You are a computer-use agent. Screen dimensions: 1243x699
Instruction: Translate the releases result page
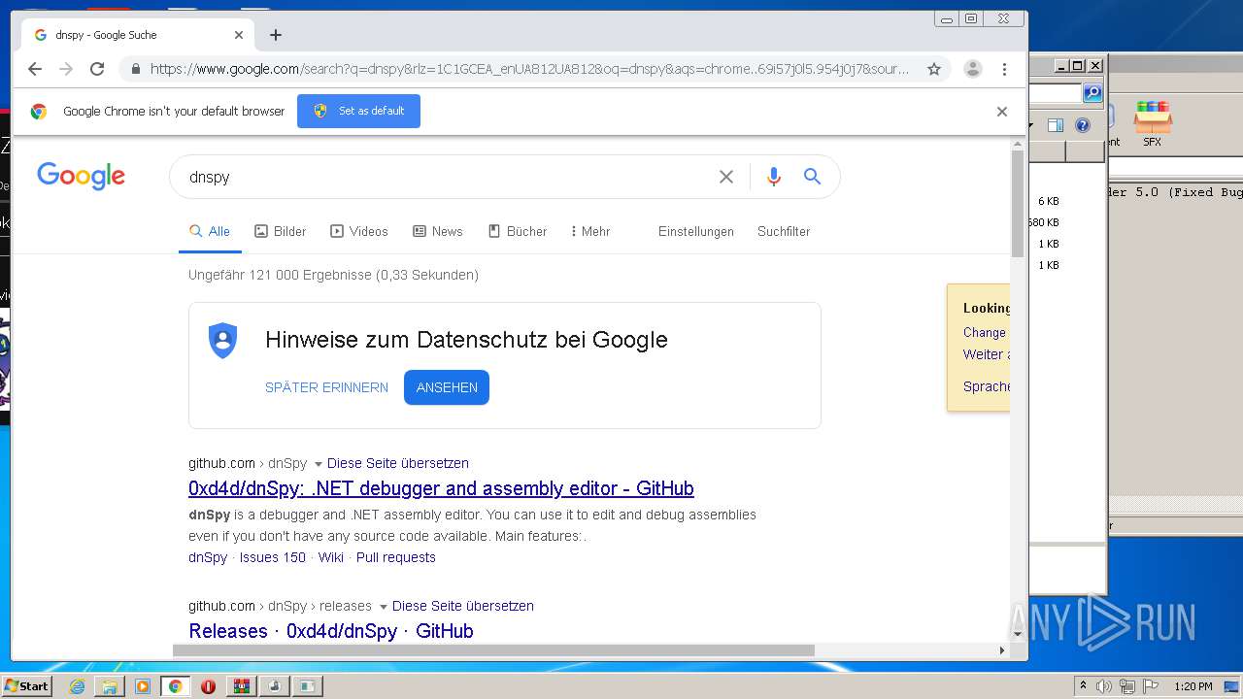coord(463,606)
